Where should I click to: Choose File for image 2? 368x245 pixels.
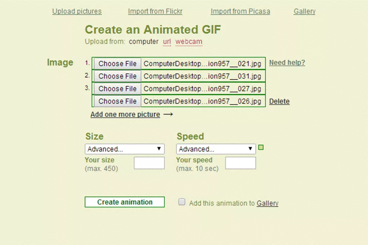[117, 76]
